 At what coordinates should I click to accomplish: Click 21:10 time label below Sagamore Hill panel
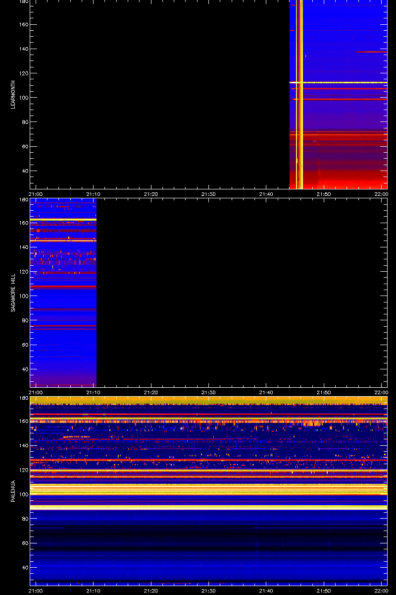(94, 392)
